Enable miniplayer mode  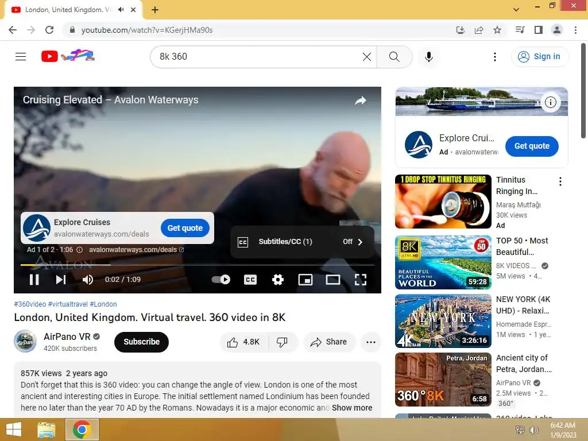[305, 280]
